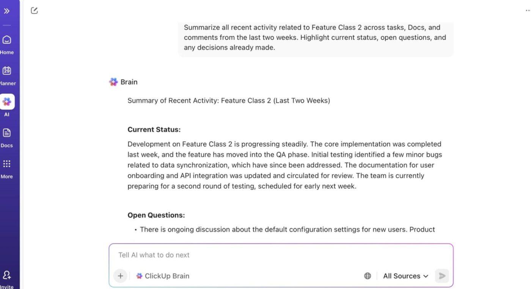The image size is (531, 289).
Task: Open the Home section in sidebar
Action: tap(7, 40)
